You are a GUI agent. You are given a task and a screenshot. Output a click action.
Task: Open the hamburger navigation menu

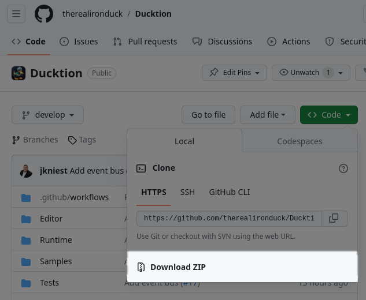click(x=16, y=14)
